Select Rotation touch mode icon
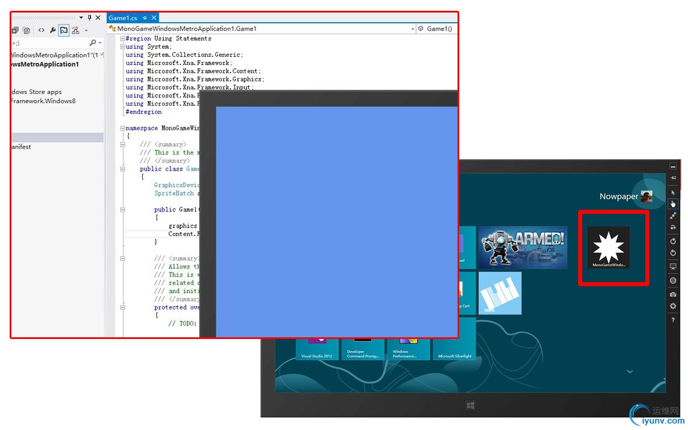Screen dimensions: 688x430 pos(673,228)
